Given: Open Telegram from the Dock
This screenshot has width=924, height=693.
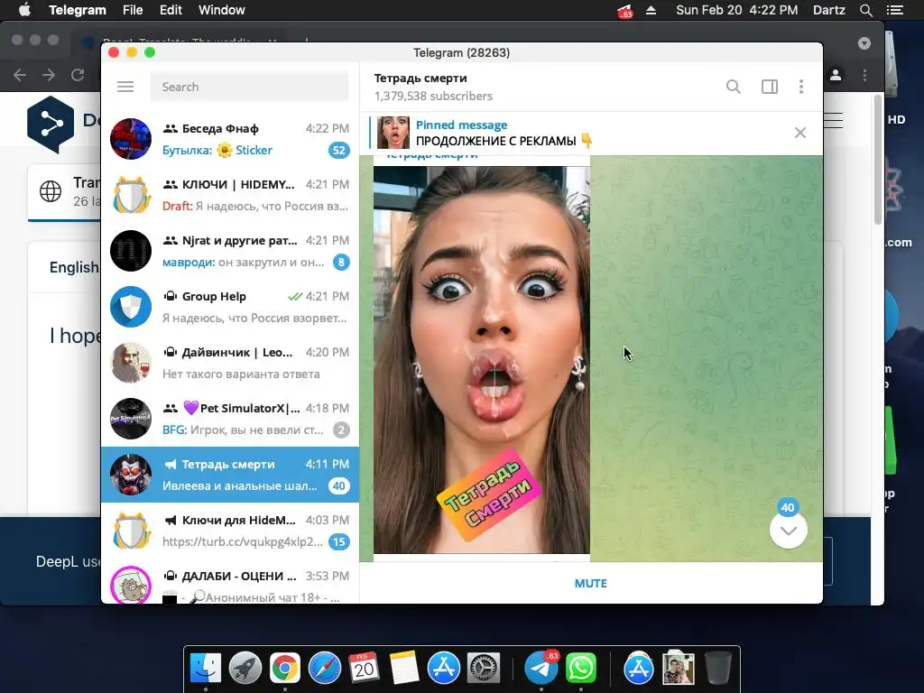Looking at the screenshot, I should click(x=541, y=669).
